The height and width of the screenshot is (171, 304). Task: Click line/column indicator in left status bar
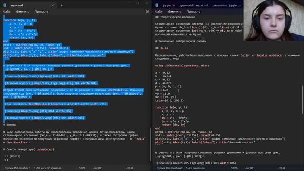(18, 168)
